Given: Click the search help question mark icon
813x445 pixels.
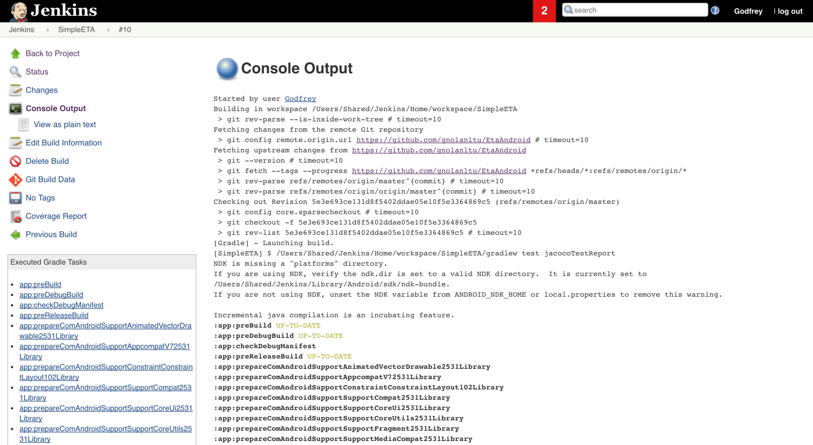Looking at the screenshot, I should pos(715,11).
